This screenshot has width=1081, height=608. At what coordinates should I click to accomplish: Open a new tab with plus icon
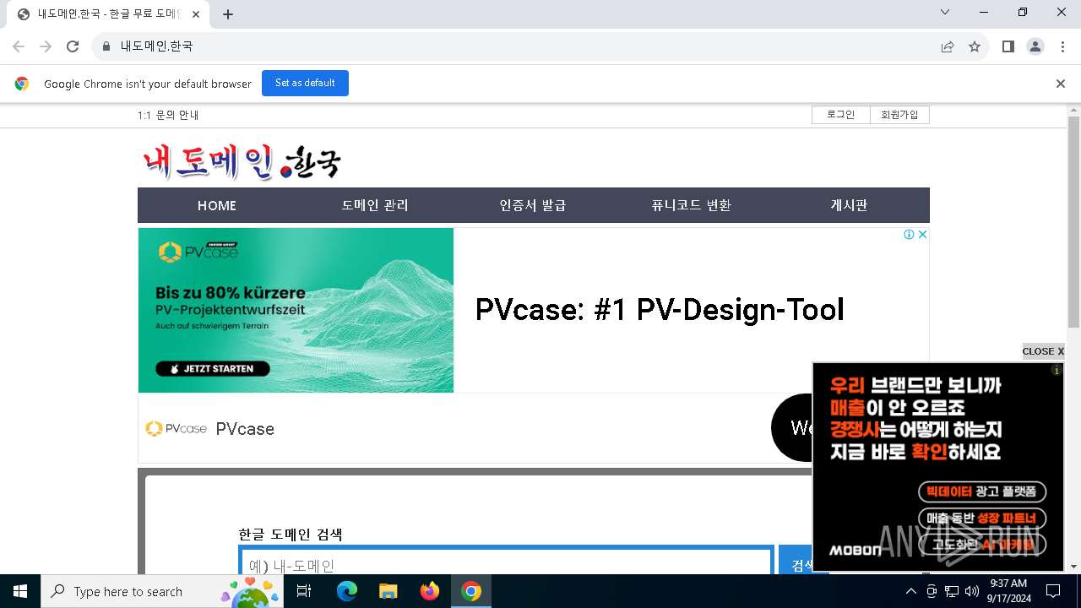point(228,14)
